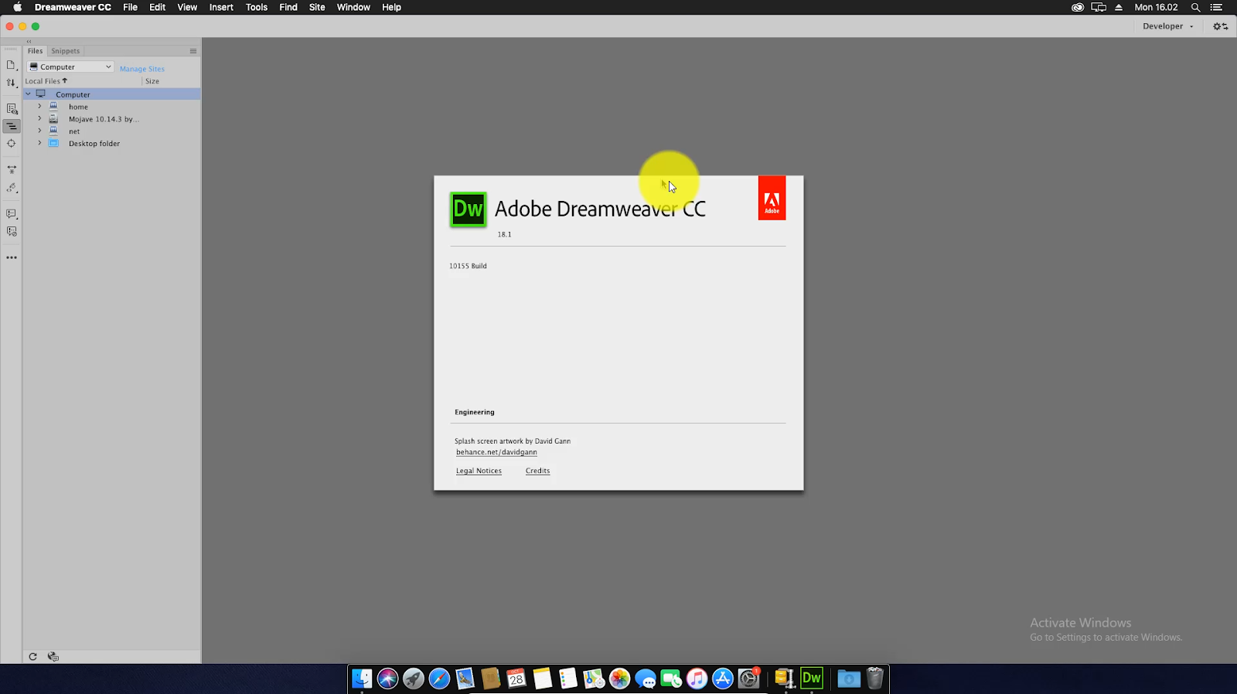Click the icon right of Refresh in Files panel
1237x694 pixels.
(x=53, y=657)
